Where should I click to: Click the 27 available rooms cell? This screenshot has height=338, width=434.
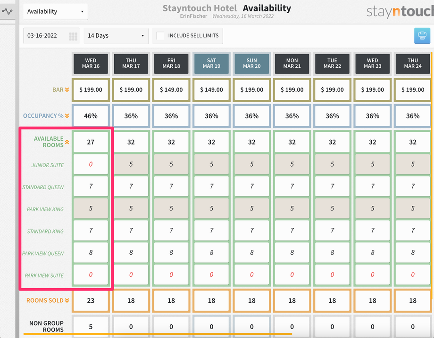tap(91, 142)
